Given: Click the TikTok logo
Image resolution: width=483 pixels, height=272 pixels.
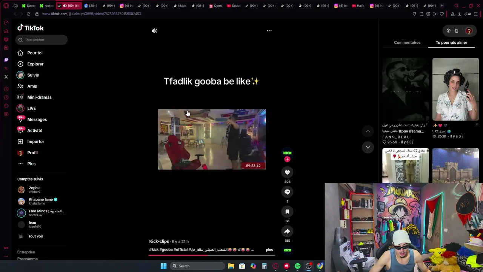Looking at the screenshot, I should [31, 28].
